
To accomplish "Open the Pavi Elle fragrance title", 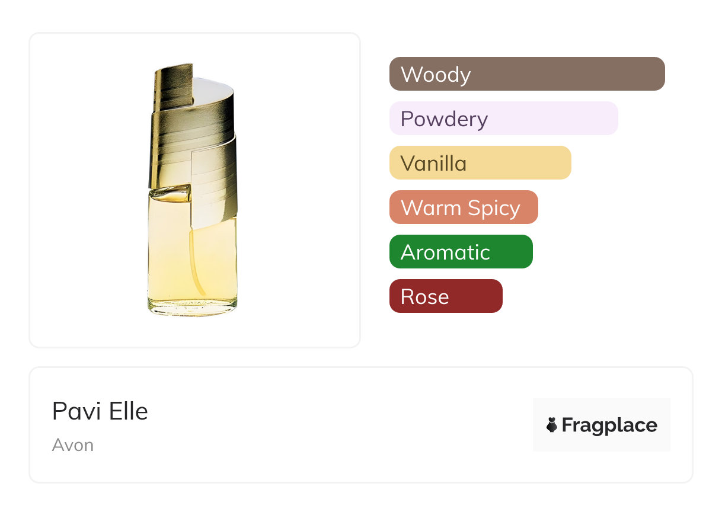I will [100, 411].
